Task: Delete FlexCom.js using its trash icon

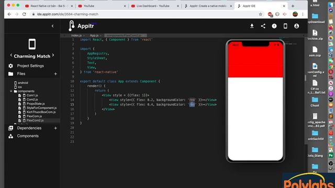Action: (24, 116)
